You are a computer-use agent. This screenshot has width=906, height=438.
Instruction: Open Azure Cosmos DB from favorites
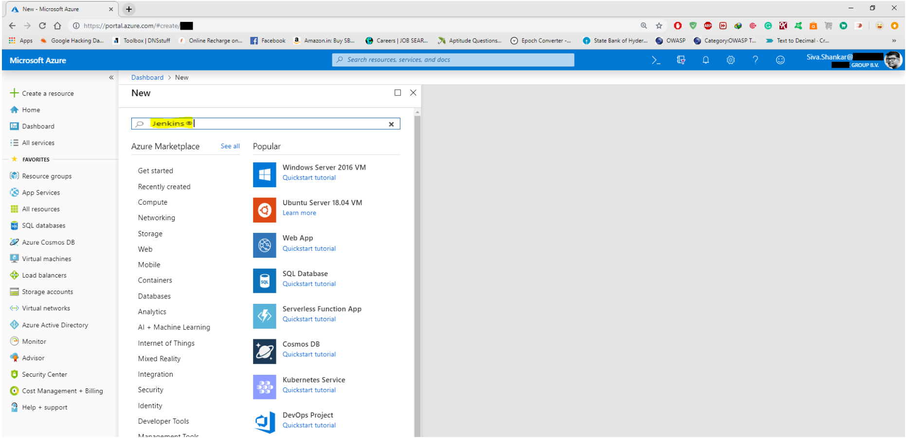[x=48, y=242]
